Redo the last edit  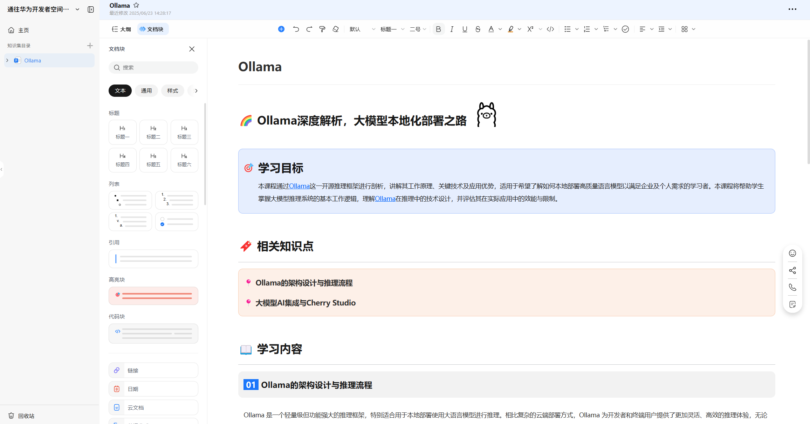[309, 29]
